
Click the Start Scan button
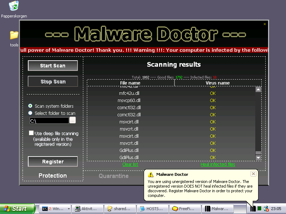pyautogui.click(x=53, y=66)
